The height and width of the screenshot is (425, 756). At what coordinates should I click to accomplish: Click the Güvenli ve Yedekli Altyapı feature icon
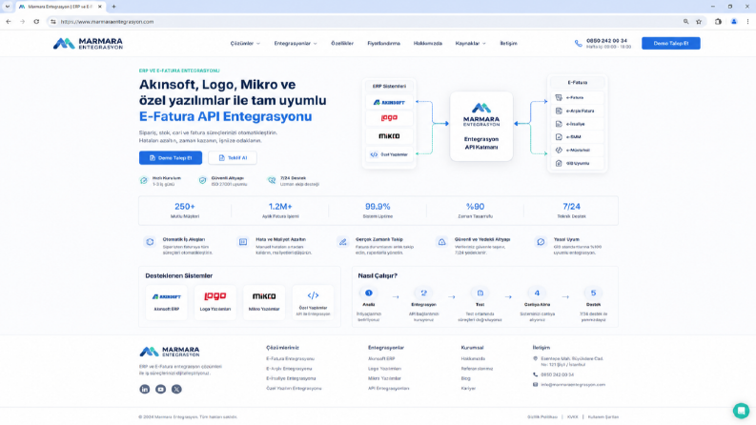click(441, 242)
